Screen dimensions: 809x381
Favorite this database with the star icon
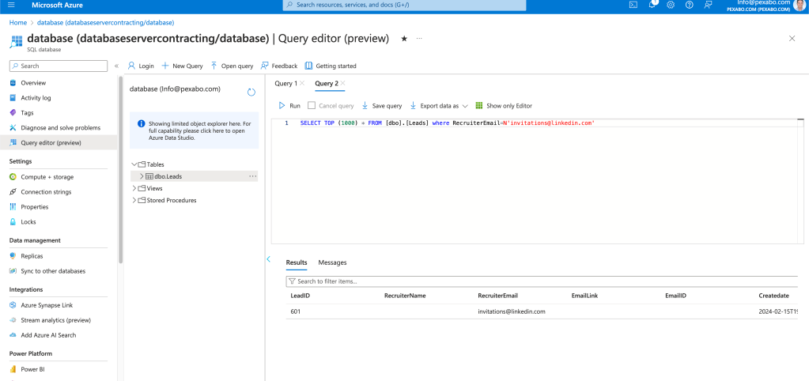(x=405, y=39)
